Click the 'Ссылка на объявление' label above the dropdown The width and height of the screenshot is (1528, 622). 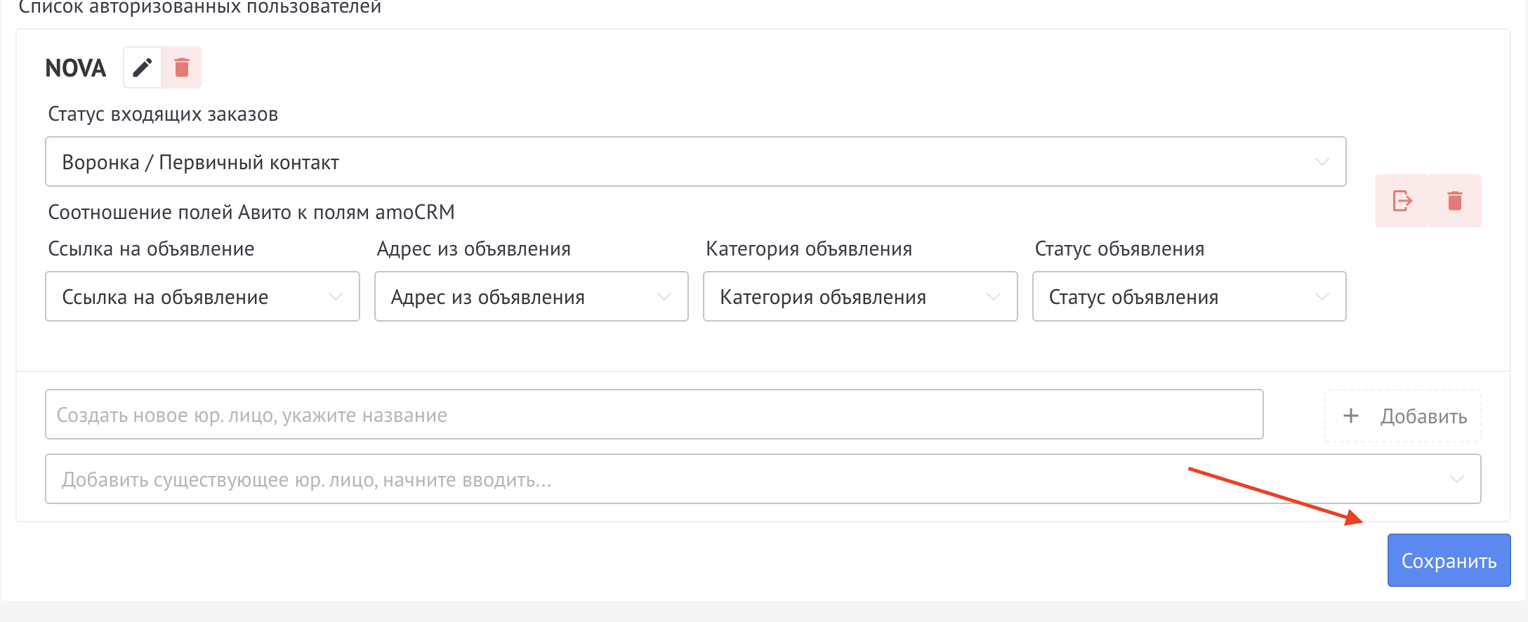coord(151,249)
